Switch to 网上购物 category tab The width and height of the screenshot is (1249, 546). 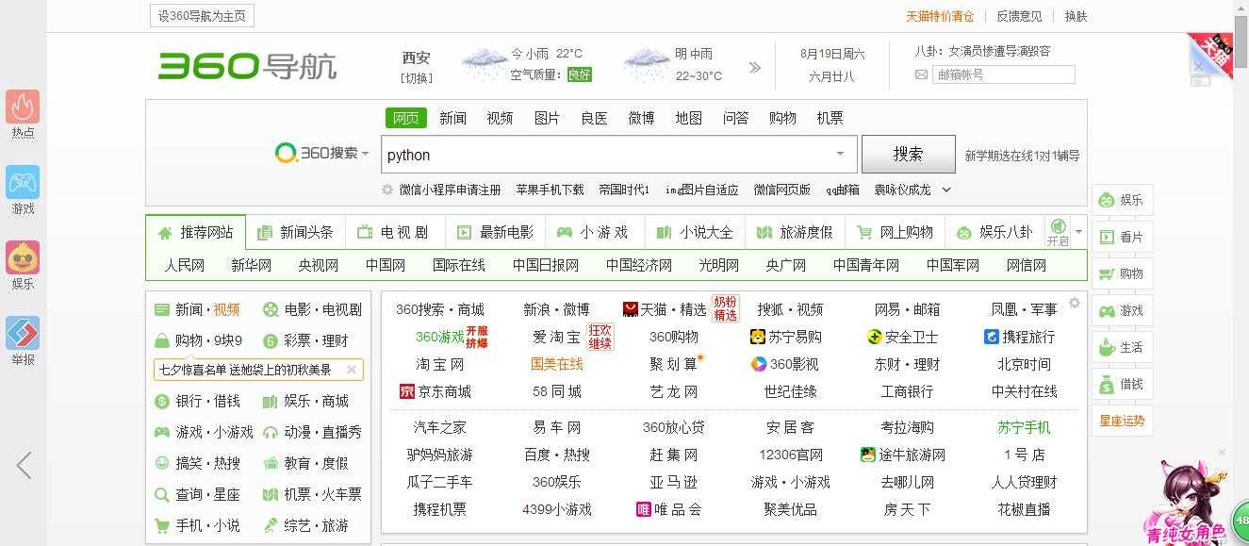895,232
